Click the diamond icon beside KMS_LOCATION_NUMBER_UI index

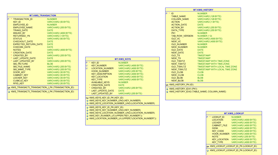click(x=87, y=119)
